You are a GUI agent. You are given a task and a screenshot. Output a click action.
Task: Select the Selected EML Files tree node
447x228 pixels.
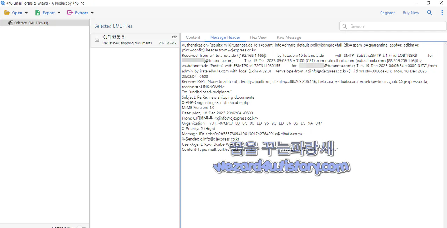(45, 23)
